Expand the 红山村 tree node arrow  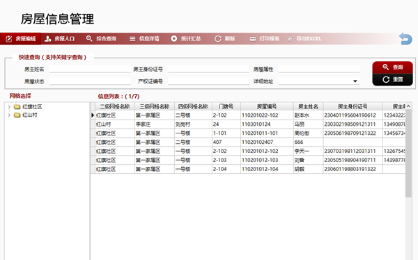(x=9, y=115)
